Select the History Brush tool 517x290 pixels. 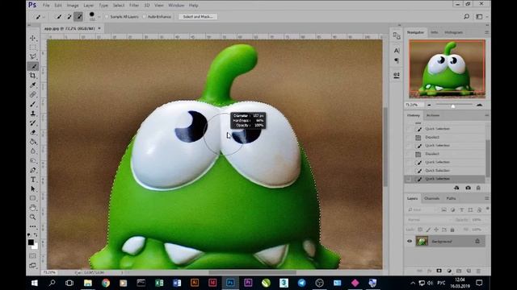32,123
